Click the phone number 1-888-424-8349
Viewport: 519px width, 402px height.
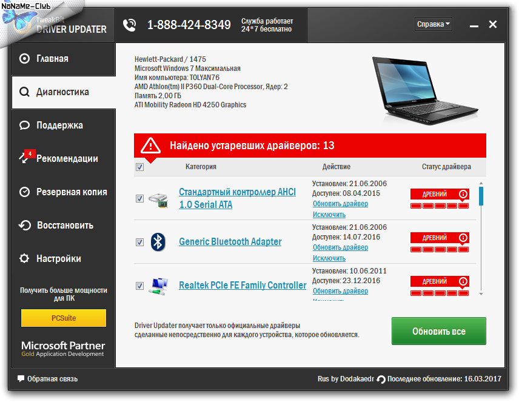189,25
